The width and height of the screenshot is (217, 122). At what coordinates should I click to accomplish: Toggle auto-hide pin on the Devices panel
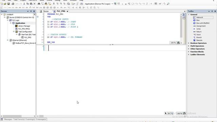(x=31, y=11)
